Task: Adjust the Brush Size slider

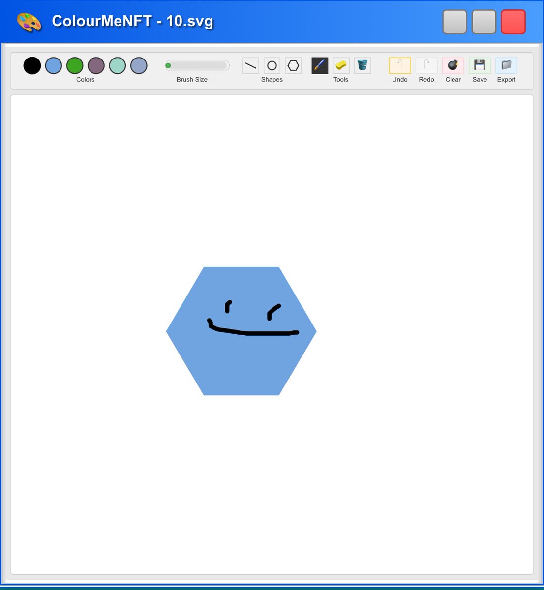Action: click(197, 65)
